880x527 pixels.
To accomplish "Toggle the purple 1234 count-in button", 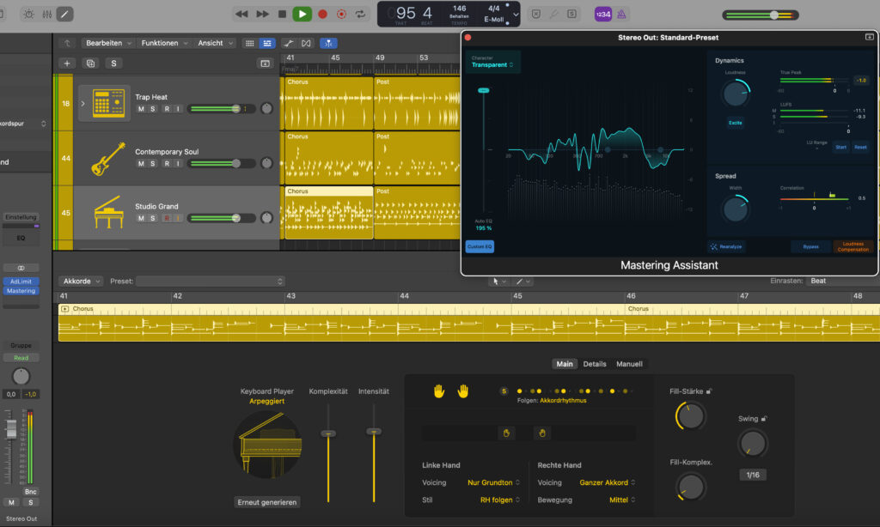I will 602,14.
